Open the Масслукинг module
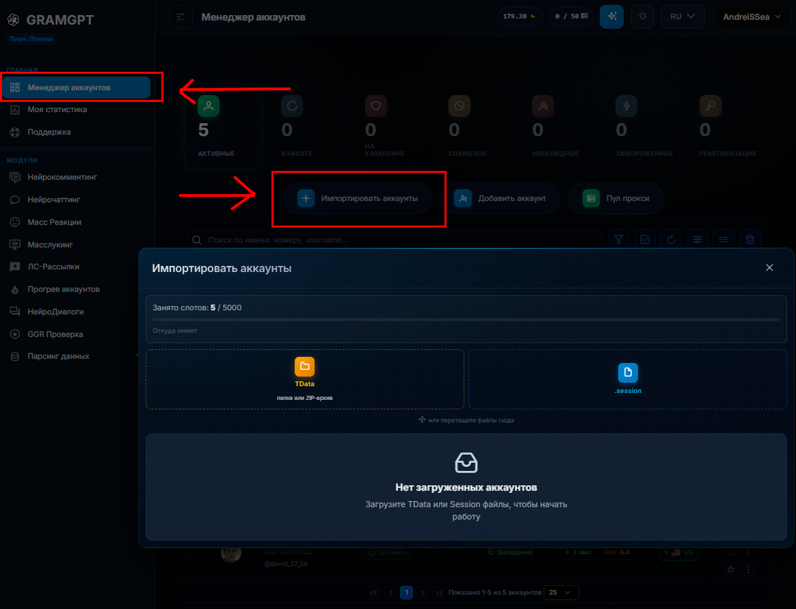The width and height of the screenshot is (796, 609). pos(76,245)
